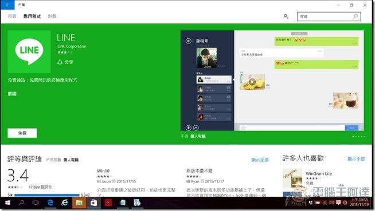This screenshot has width=375, height=211.
Task: Click the 免費 install button
Action: (22, 133)
